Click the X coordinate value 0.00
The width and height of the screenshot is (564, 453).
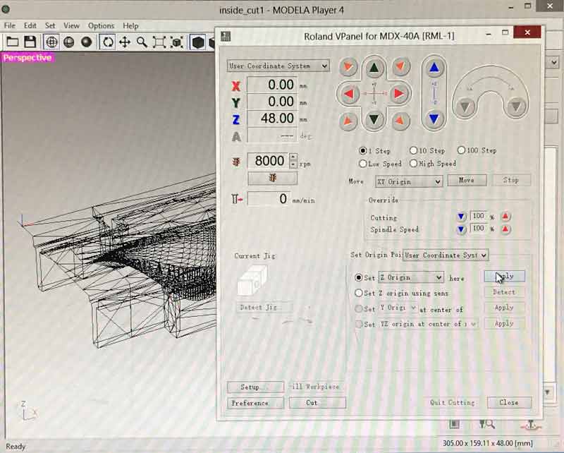[x=272, y=85]
